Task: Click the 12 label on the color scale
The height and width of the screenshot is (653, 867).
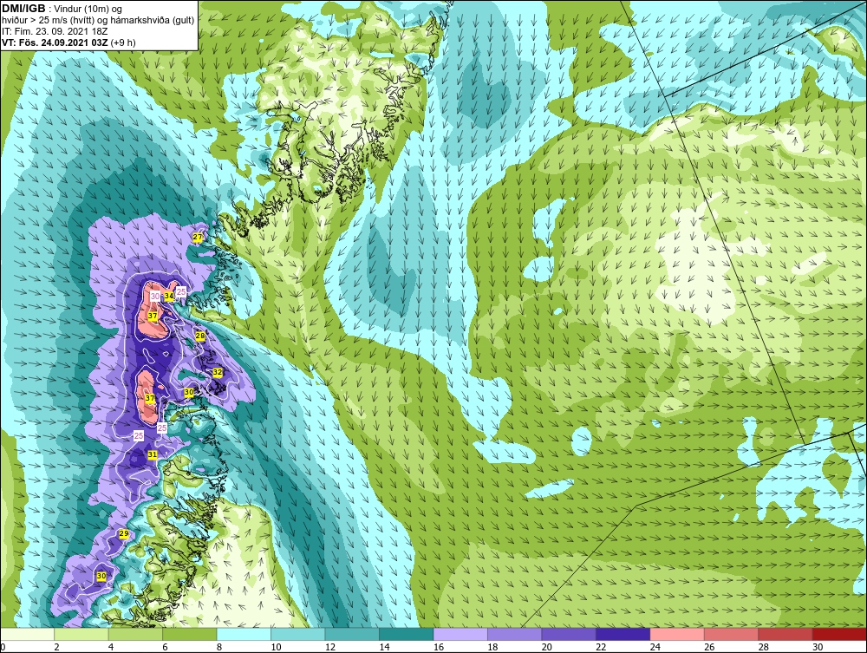Action: [x=330, y=647]
